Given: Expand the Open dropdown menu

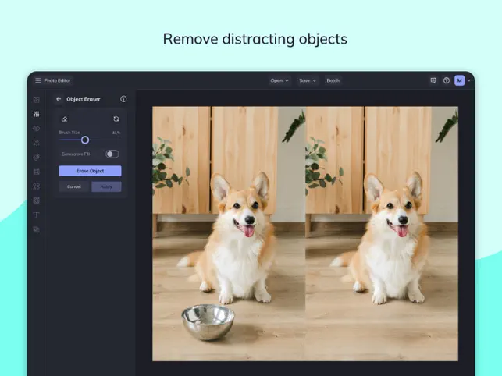Looking at the screenshot, I should coord(279,80).
